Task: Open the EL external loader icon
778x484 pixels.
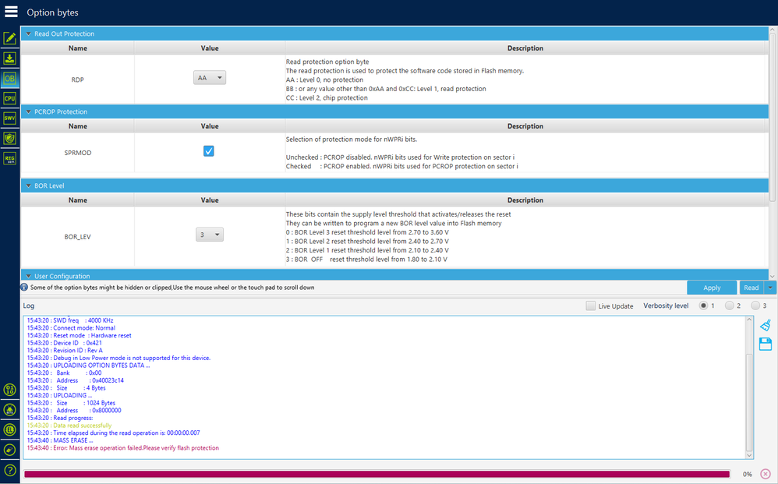Action: (10, 430)
